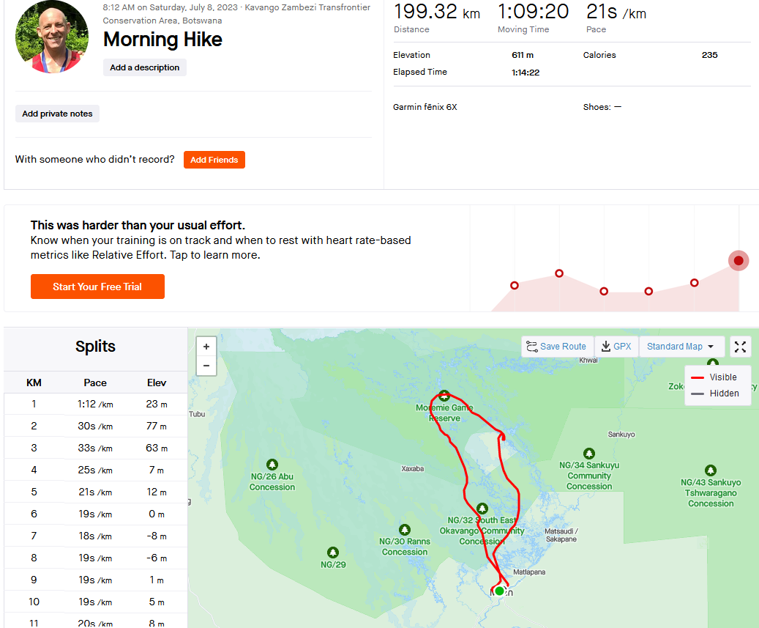Toggle the Visible route legend entry
The image size is (759, 628).
coord(714,377)
